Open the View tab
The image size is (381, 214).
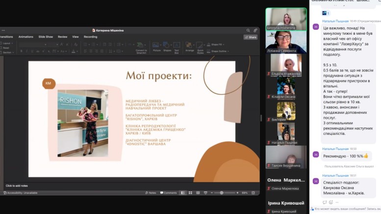click(76, 37)
